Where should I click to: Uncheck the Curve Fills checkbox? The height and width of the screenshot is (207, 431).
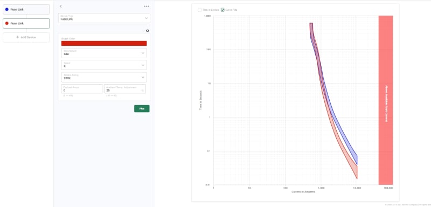(x=223, y=10)
